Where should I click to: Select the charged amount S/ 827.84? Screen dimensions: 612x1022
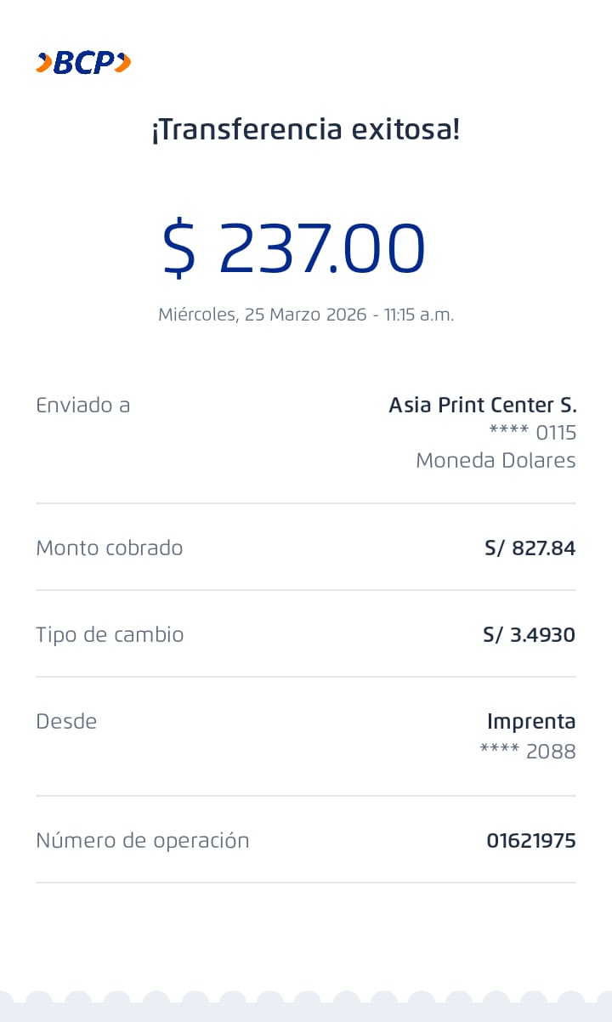(x=530, y=548)
